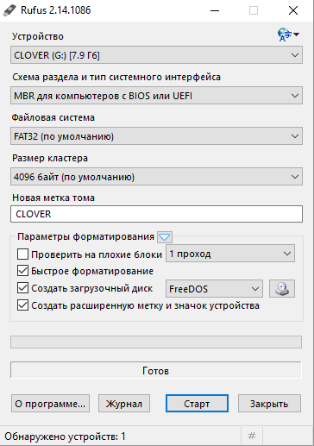Open the number of passes dropdown
314x446 pixels.
230,254
